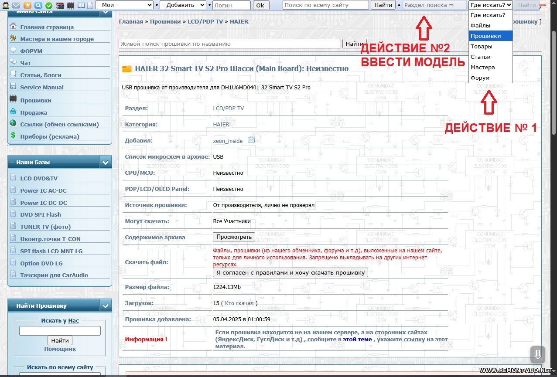
Task: Click the green checkmark icon
Action: click(49, 5)
